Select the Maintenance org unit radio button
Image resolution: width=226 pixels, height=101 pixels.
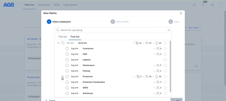pyautogui.click(x=67, y=65)
